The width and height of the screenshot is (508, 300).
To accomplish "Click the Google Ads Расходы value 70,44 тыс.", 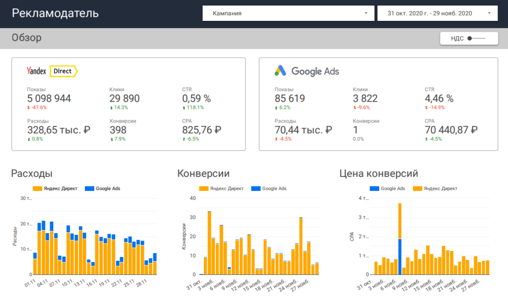I will (303, 130).
